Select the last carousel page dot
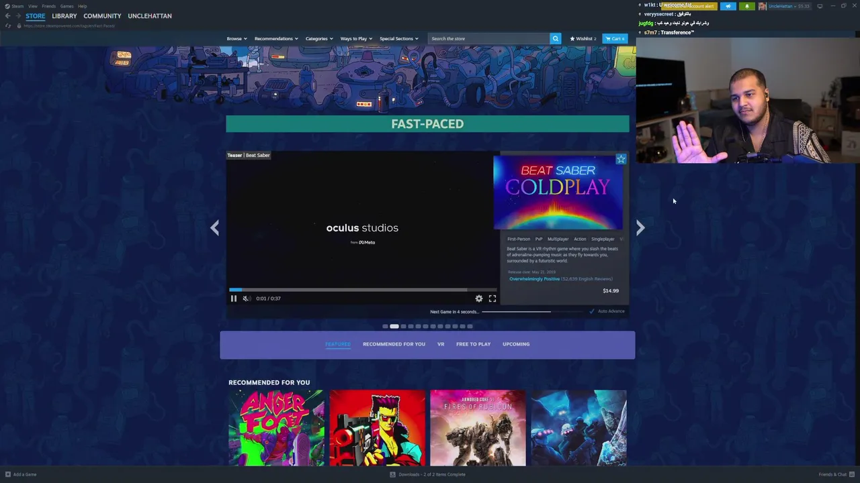860x483 pixels. coord(470,326)
